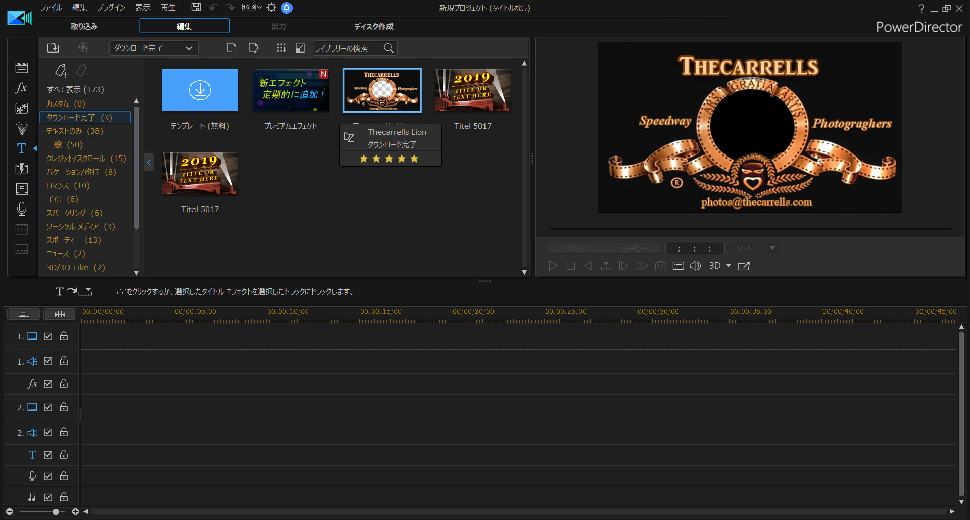Click the expand library window icon
The image size is (970, 520).
tap(300, 48)
